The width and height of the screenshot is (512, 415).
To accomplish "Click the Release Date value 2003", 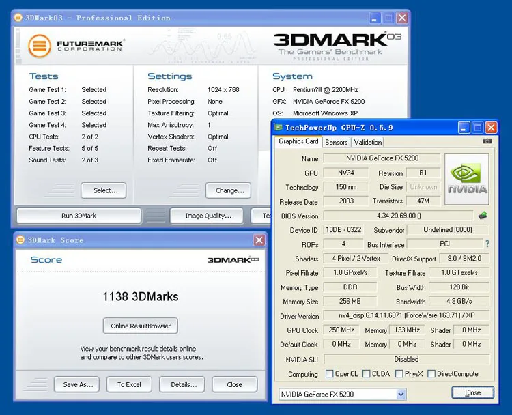I will click(346, 201).
